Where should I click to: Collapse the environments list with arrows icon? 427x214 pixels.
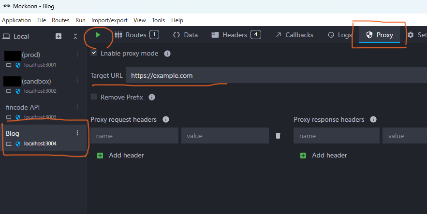(x=75, y=36)
